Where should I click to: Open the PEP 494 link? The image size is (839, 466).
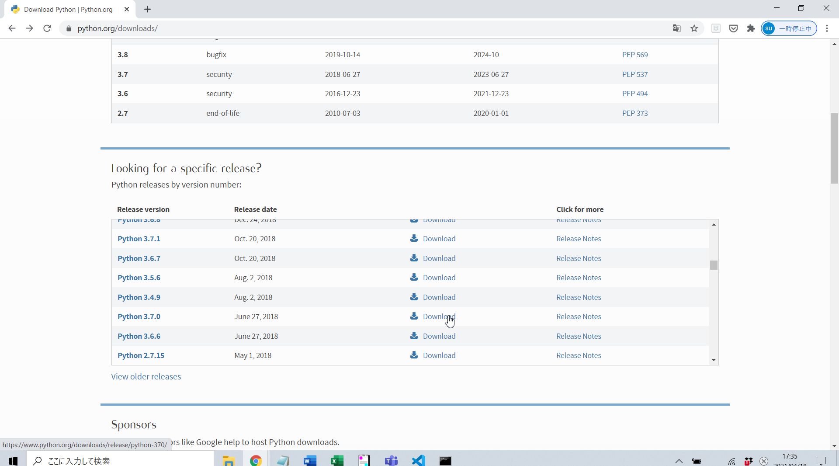coord(635,94)
